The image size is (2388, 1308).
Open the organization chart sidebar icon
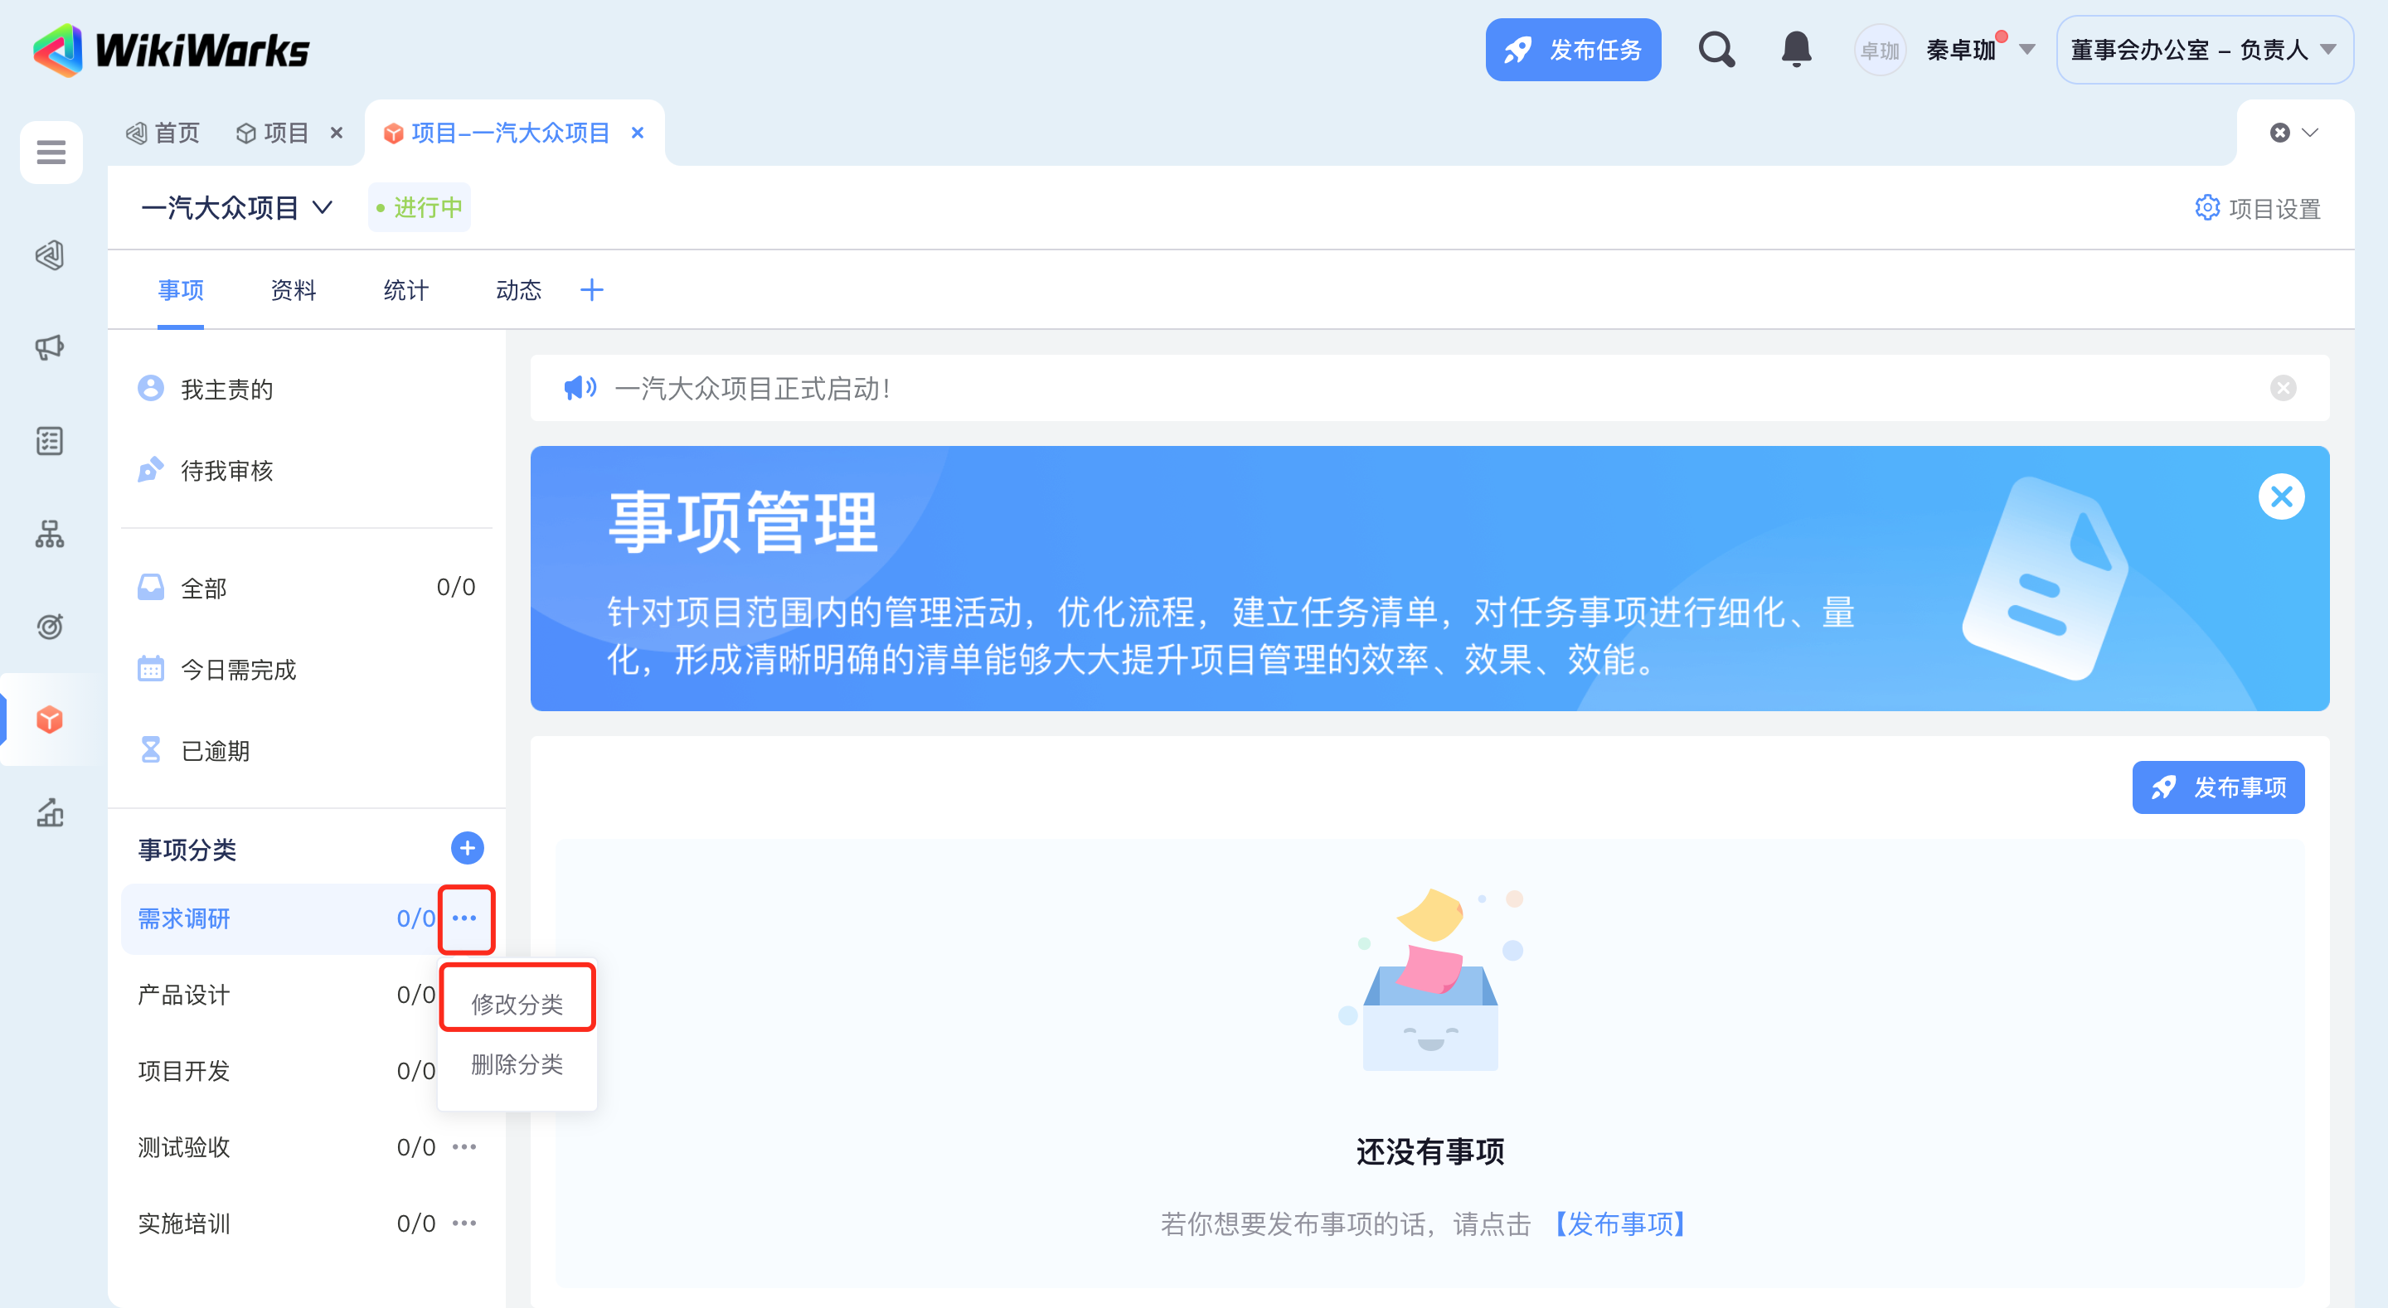(50, 534)
